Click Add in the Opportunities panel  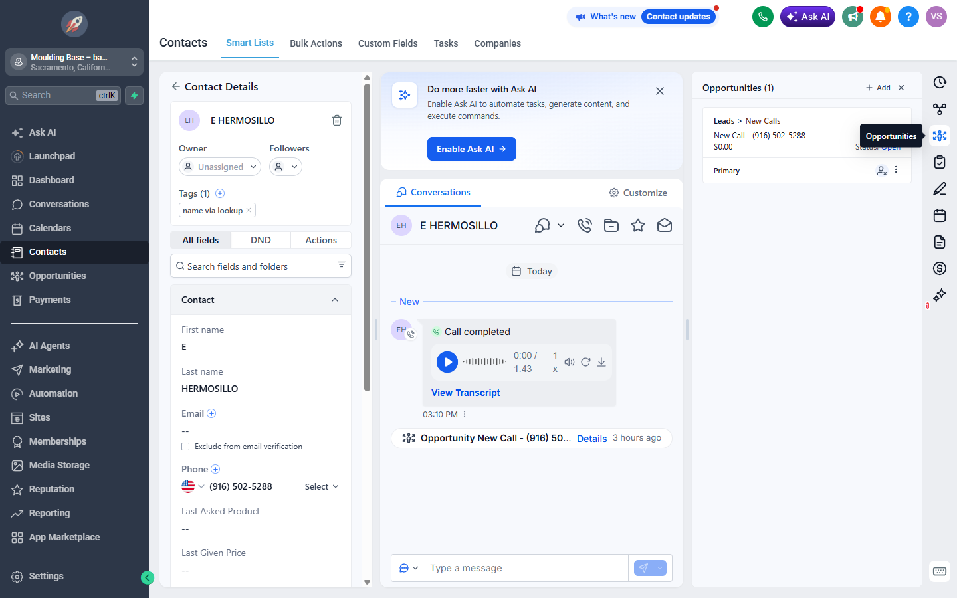[878, 88]
